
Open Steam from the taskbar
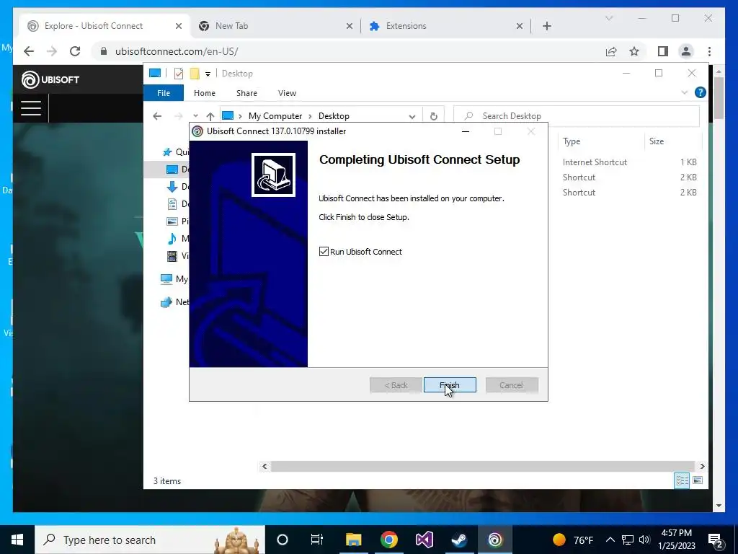click(x=459, y=540)
